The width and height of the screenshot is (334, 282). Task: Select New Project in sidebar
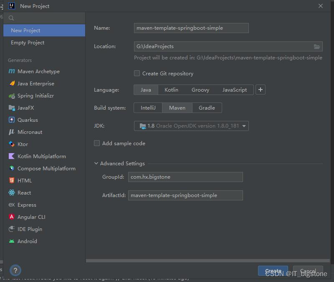[44, 30]
